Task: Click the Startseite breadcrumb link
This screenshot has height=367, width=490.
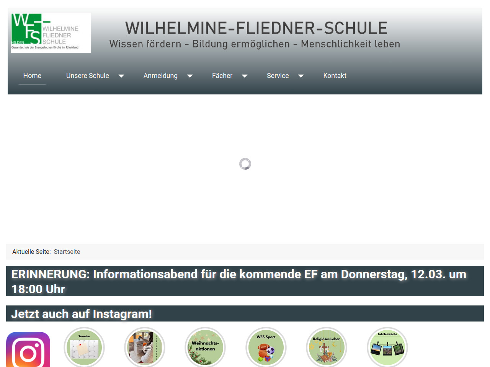Action: [x=67, y=252]
